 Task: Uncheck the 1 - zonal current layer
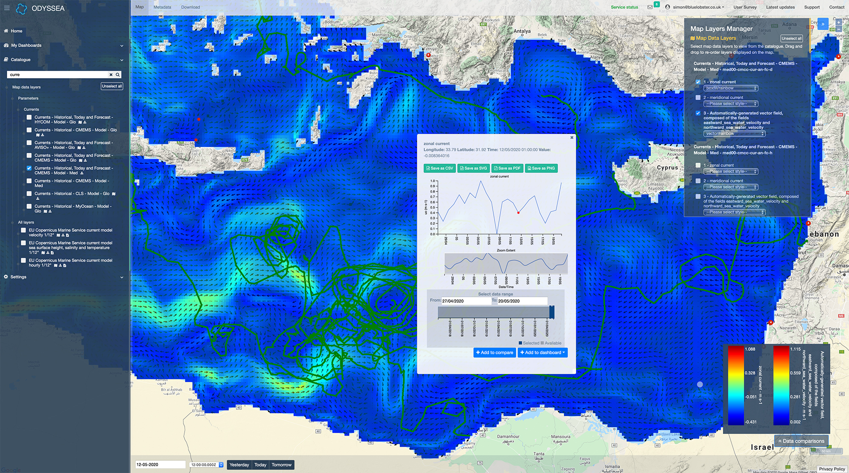click(x=698, y=82)
